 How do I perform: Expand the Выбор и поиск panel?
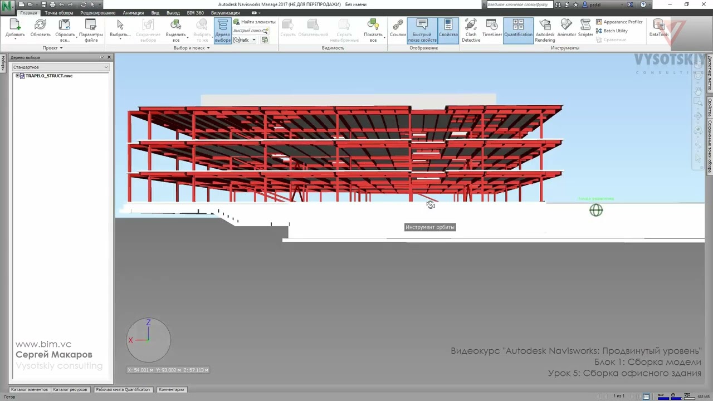coord(192,48)
